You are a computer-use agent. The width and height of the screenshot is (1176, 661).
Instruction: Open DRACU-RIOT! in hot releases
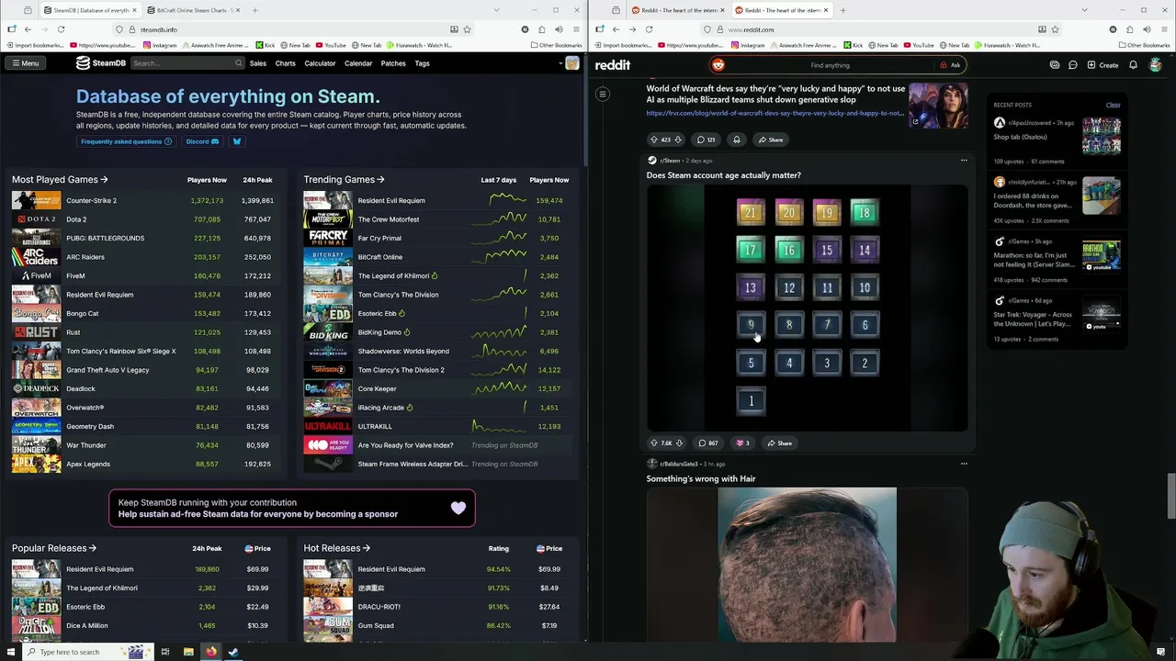[379, 607]
